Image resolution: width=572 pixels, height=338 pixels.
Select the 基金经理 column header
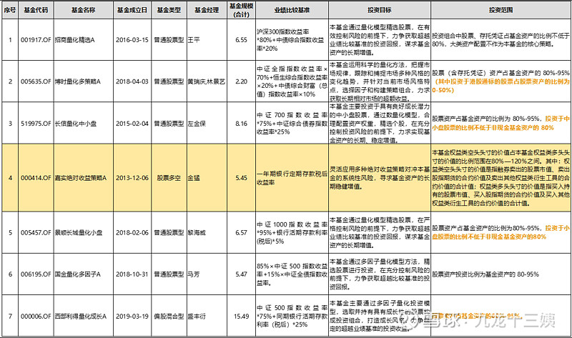click(207, 10)
